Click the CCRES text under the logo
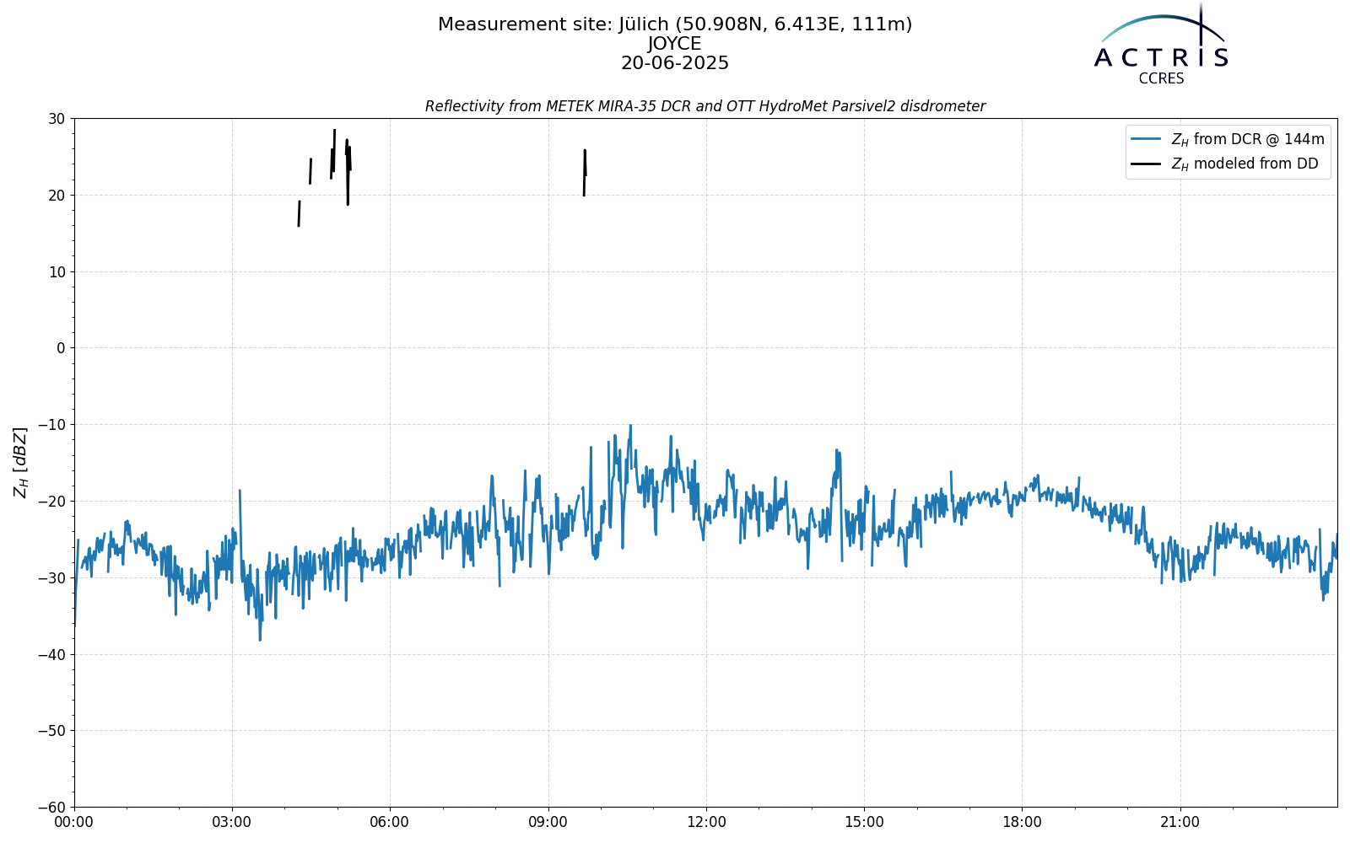 [1161, 78]
